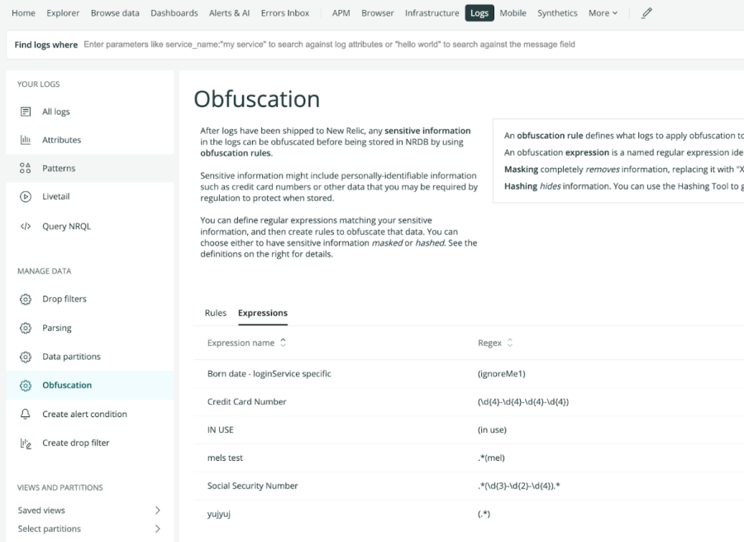Click the credit card regex '(\d{4}-\d{4}-\d{4}-\d{4})'
The image size is (744, 542).
coord(523,401)
